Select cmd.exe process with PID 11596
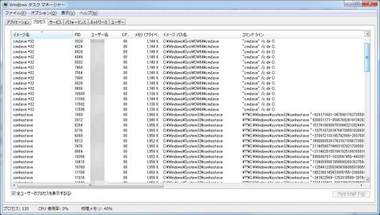Image resolution: width=380 pixels, height=215 pixels. coord(188,109)
